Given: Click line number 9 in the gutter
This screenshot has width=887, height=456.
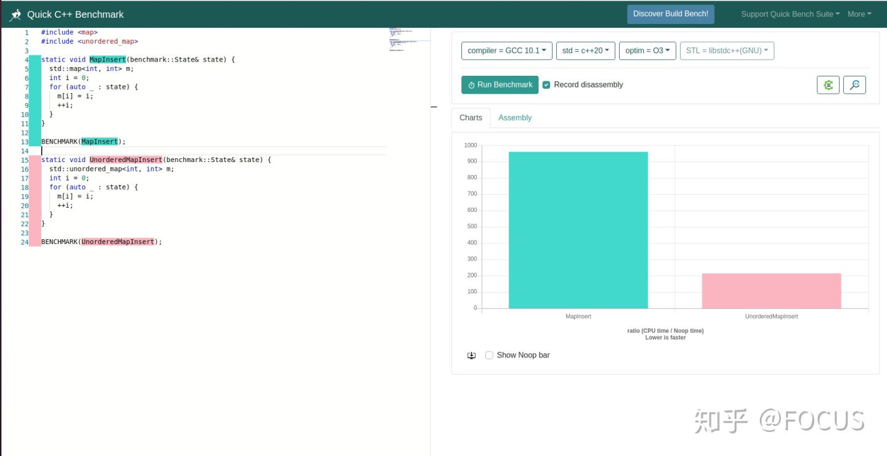Looking at the screenshot, I should coord(26,105).
